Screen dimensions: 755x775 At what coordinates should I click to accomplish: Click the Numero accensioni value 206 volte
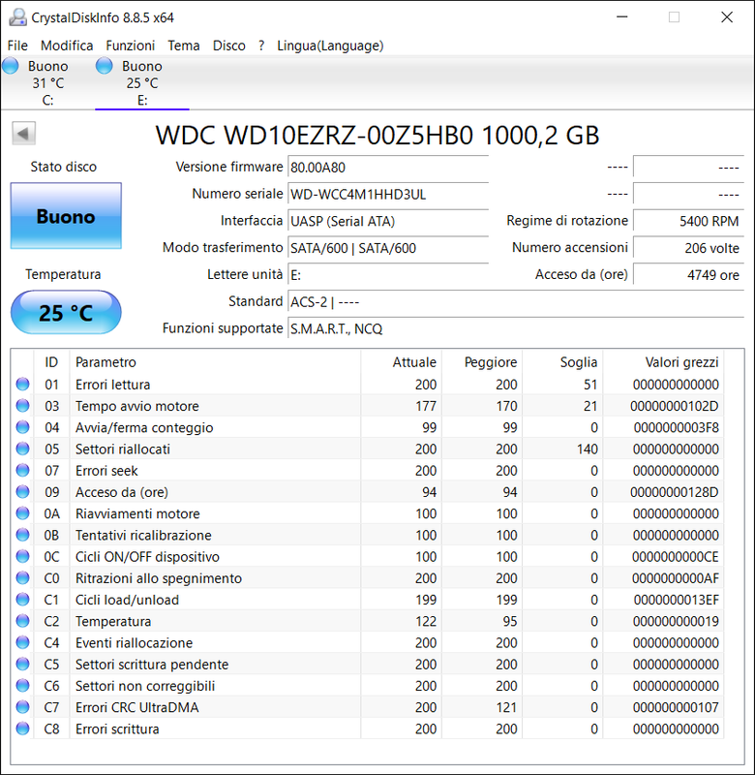688,248
